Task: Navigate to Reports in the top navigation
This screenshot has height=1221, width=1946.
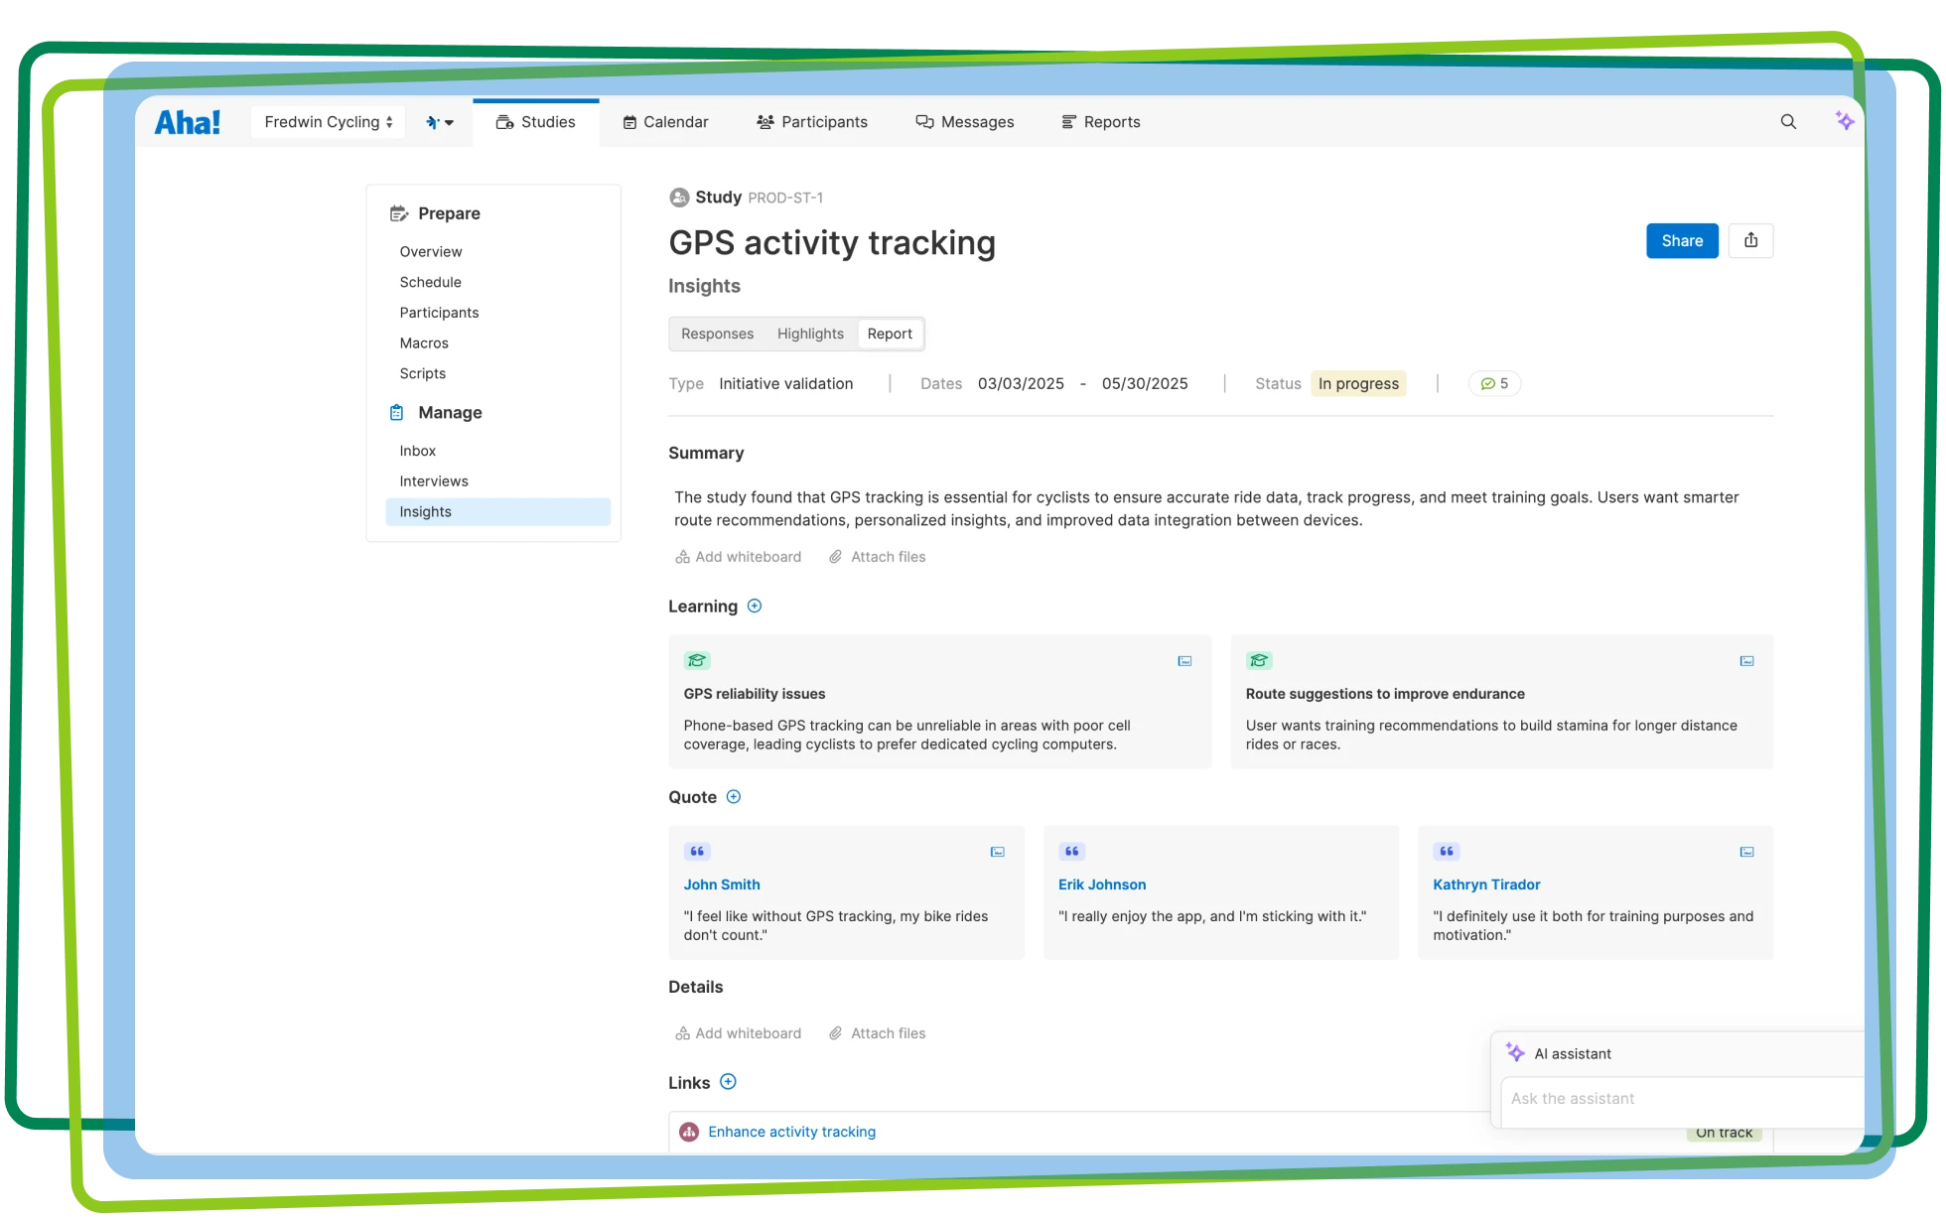Action: click(1100, 121)
